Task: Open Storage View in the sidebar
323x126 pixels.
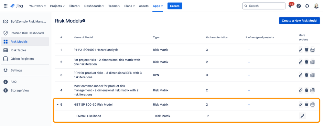Action: 25,91
